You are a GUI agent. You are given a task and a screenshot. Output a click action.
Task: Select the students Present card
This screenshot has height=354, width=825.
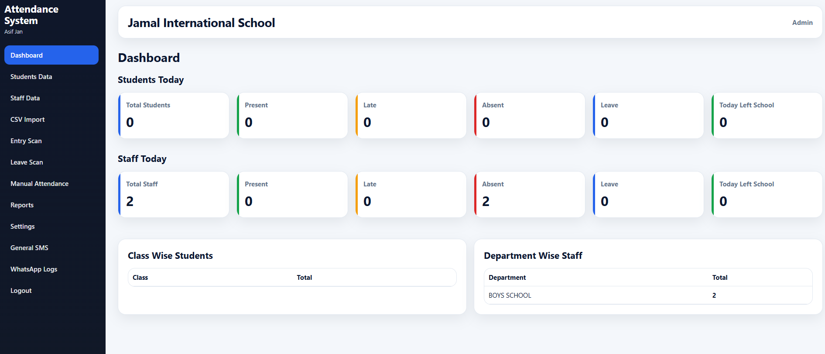click(x=292, y=115)
